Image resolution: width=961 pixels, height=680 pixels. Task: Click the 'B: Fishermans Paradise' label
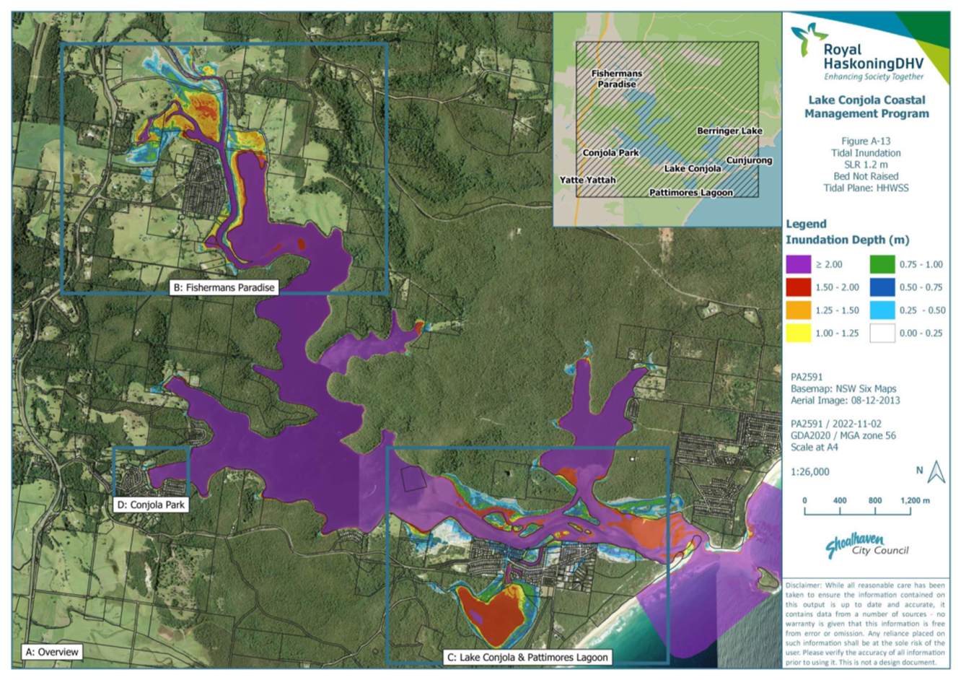tap(224, 287)
